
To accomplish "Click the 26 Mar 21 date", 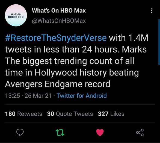I will click(x=38, y=96).
